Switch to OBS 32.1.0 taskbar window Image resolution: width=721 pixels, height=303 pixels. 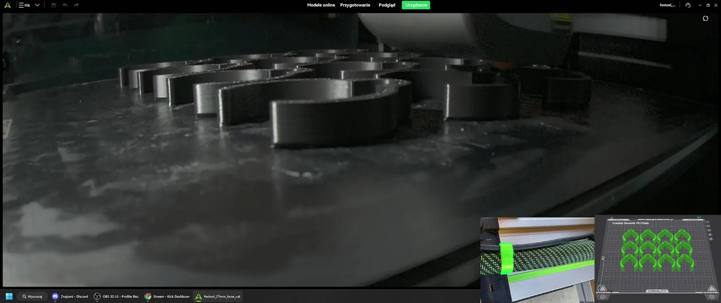116,296
